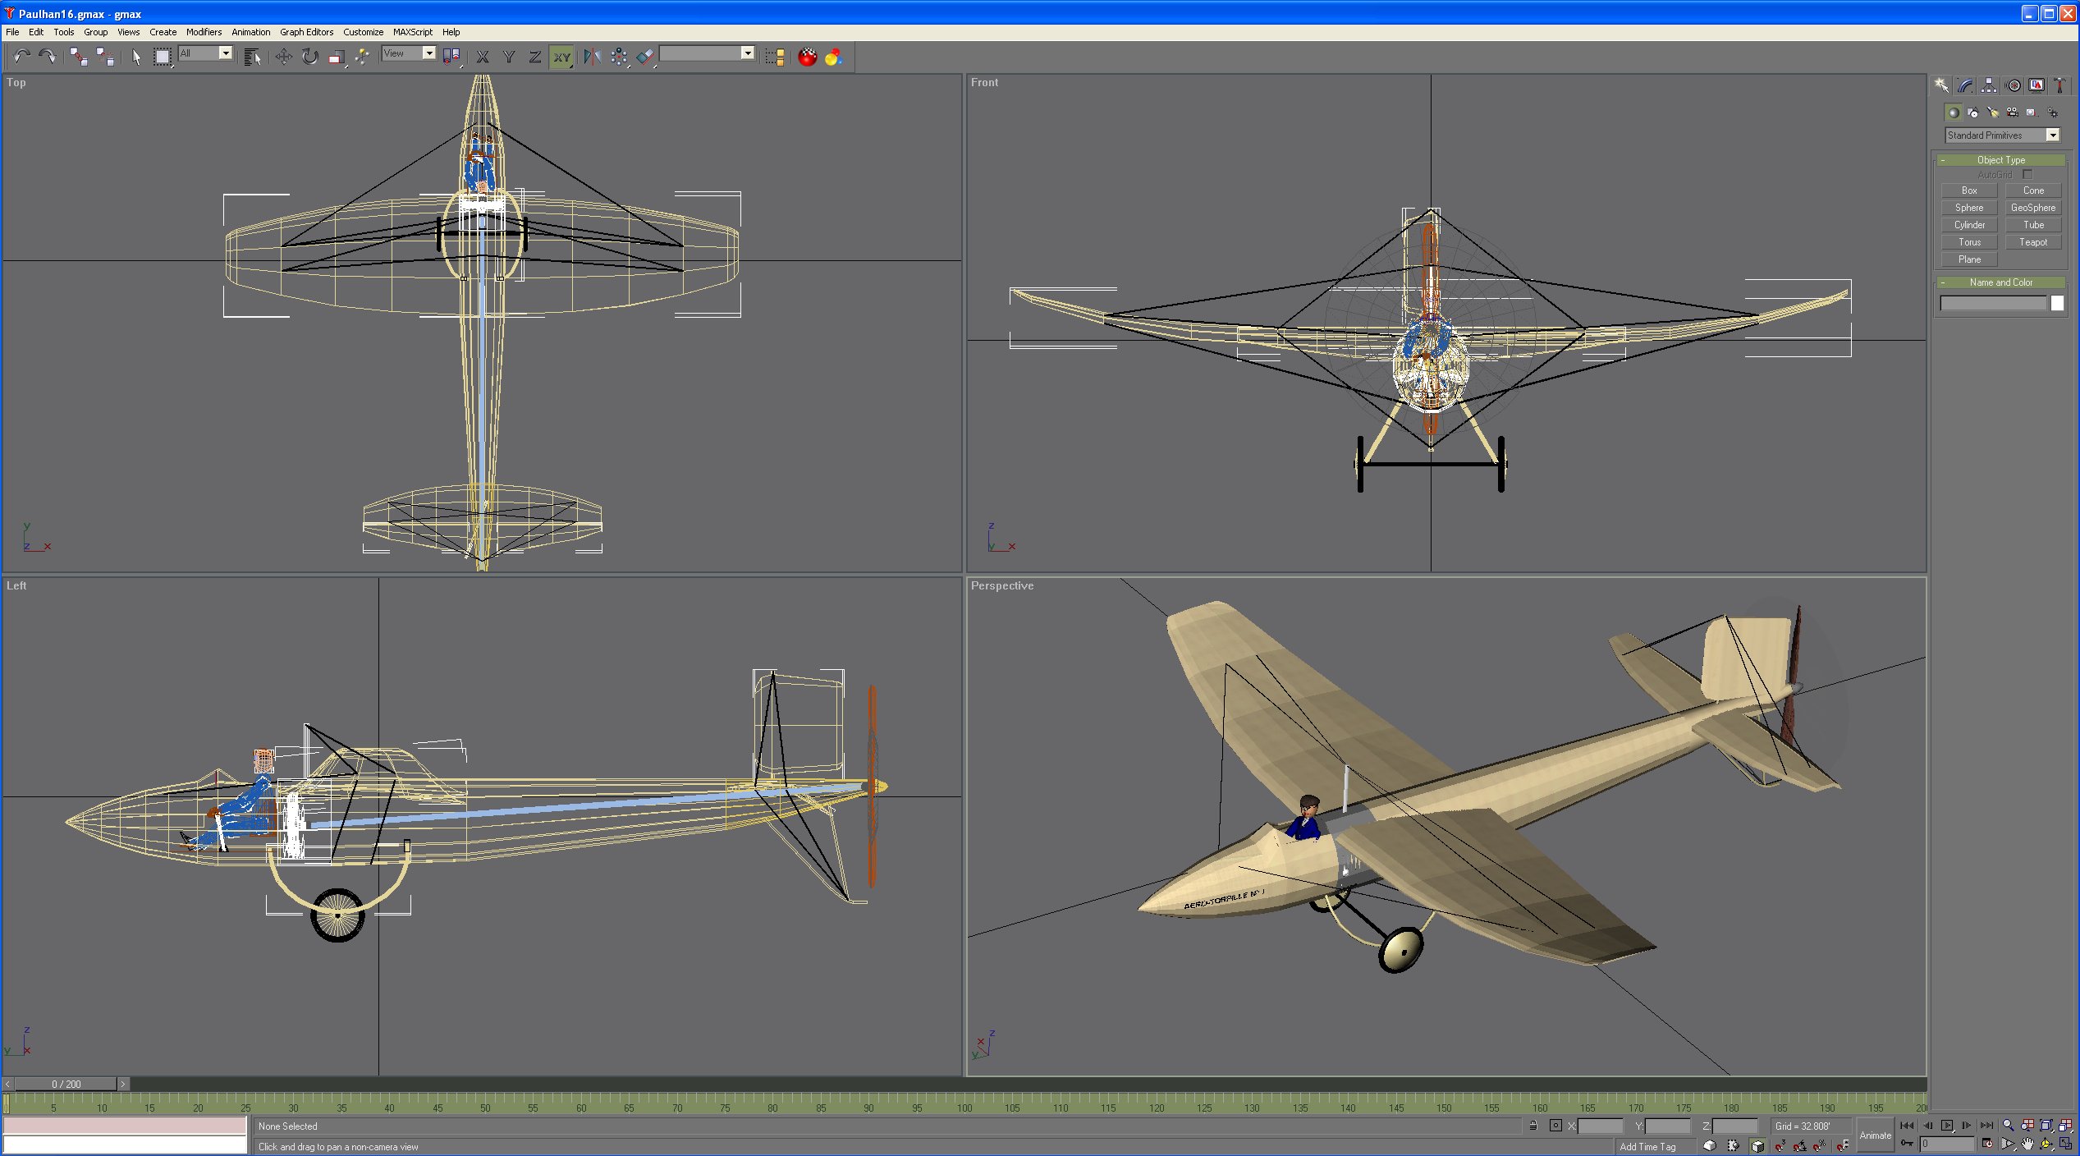The height and width of the screenshot is (1156, 2080).
Task: Collapse the Object Type rollout
Action: (x=2000, y=160)
